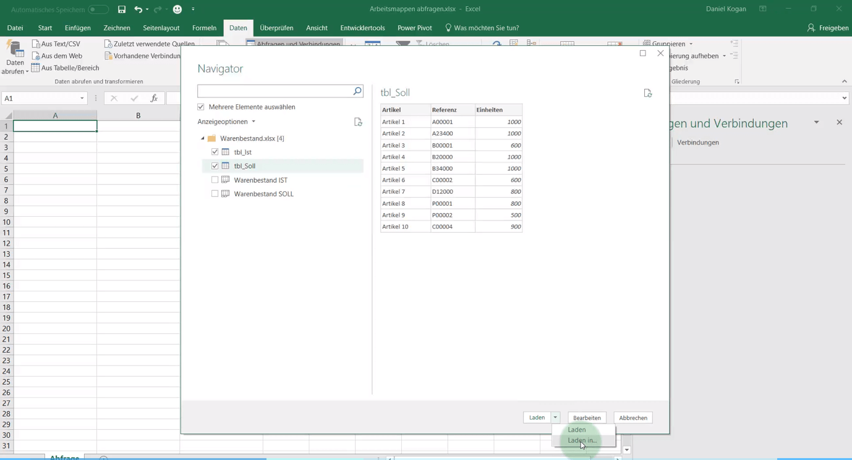Click the Daten abrufen icon
852x460 pixels.
(x=15, y=49)
